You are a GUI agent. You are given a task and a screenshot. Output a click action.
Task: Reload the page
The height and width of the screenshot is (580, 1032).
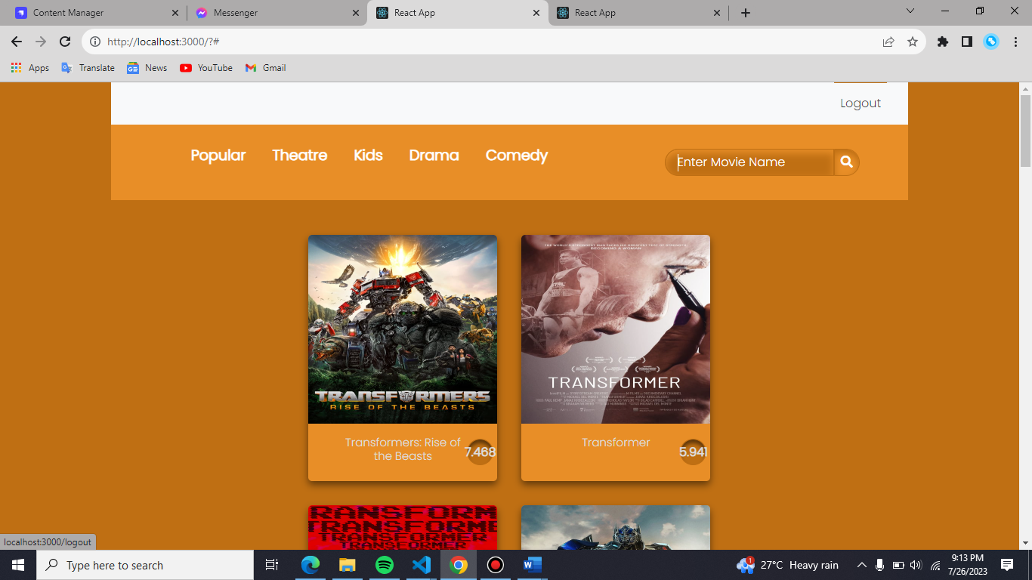(65, 42)
